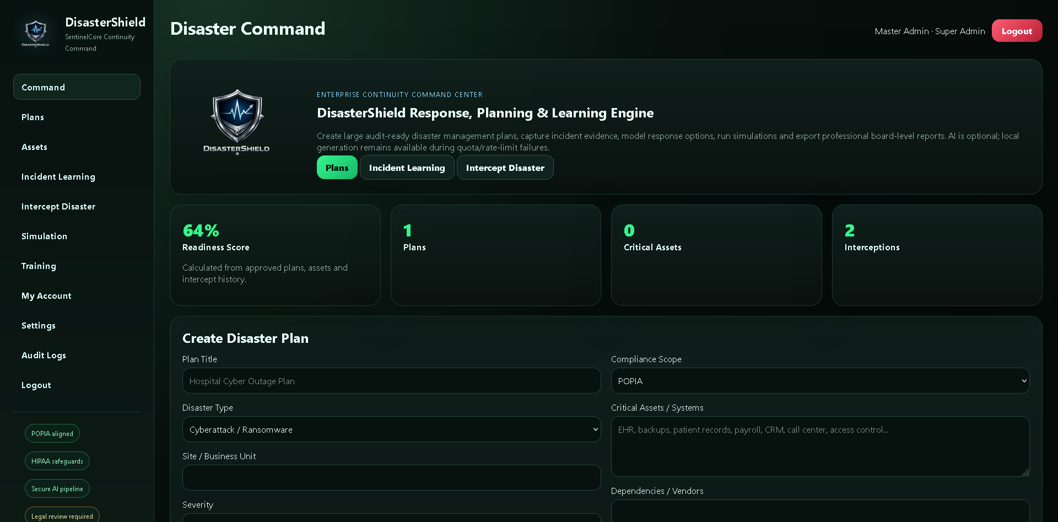This screenshot has height=522, width=1058.
Task: Click the Secure AI pipeline badge
Action: [x=57, y=489]
